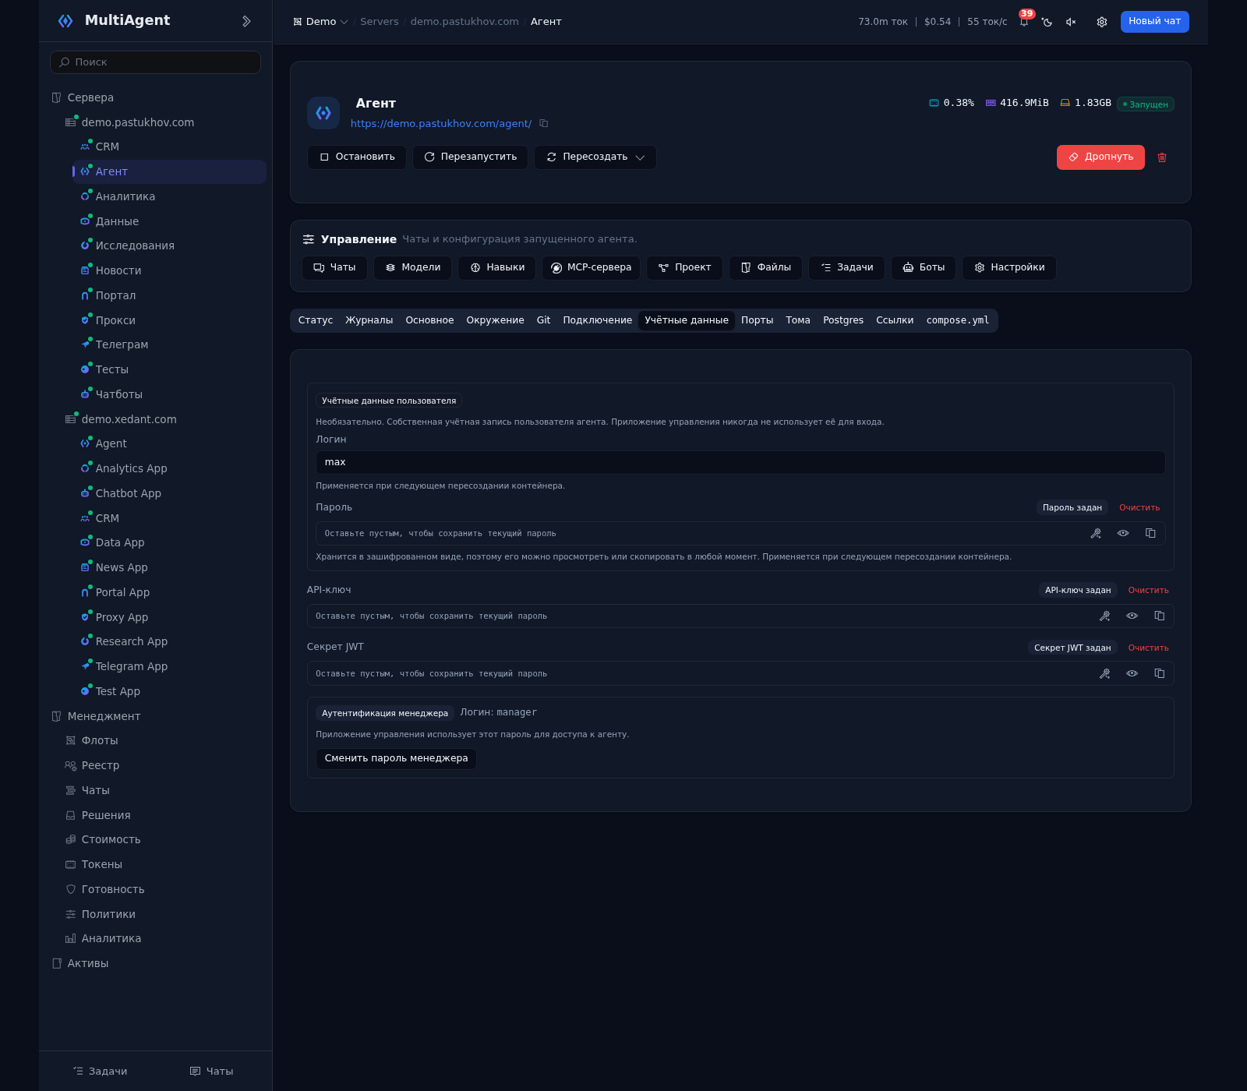This screenshot has width=1247, height=1091.
Task: Collapse the sidebar with the chevron icon
Action: pos(246,21)
